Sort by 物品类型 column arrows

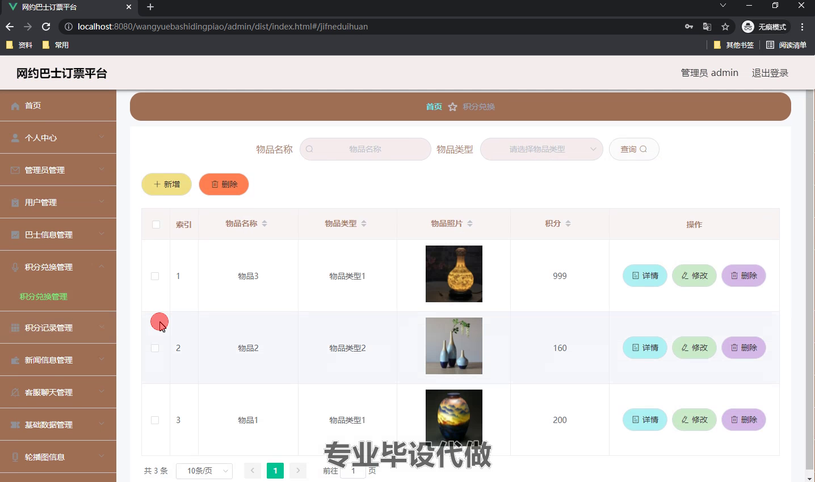point(364,224)
